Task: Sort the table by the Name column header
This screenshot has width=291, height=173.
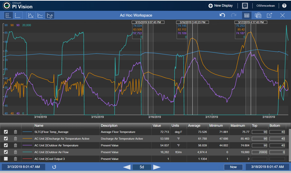Action: click(39, 126)
